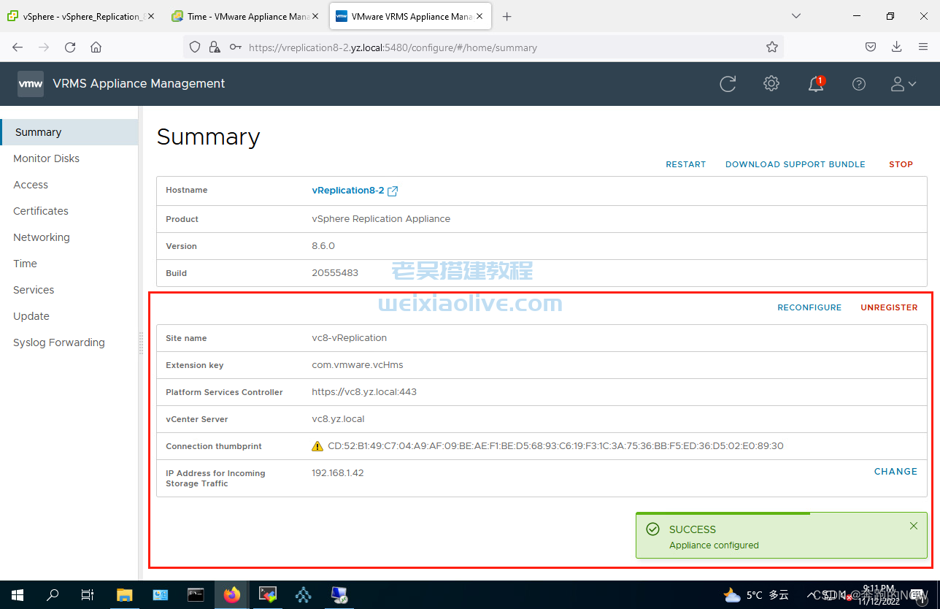The image size is (940, 609).
Task: Click the vc8-vReplication site name value
Action: point(349,338)
